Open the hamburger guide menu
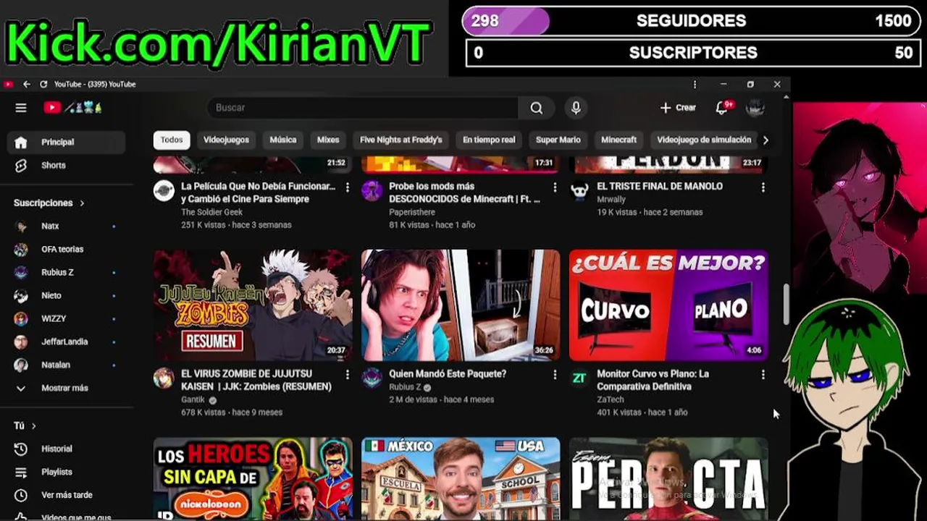The width and height of the screenshot is (927, 521). (x=21, y=108)
